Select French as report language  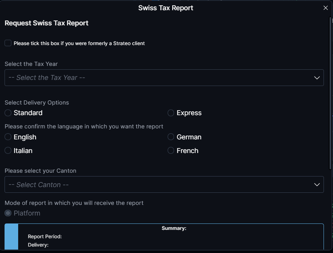coord(171,151)
